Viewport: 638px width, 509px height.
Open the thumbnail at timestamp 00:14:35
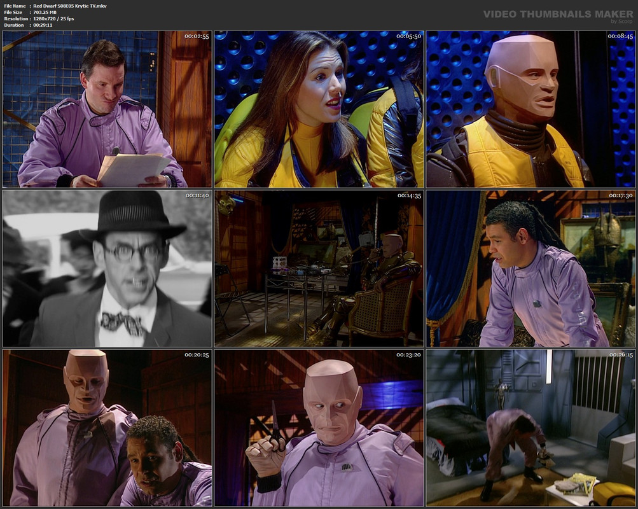(319, 268)
